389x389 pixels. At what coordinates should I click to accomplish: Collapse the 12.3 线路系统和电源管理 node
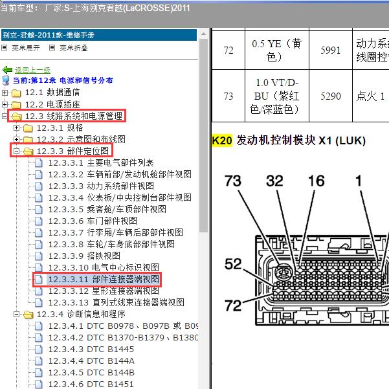coord(5,116)
